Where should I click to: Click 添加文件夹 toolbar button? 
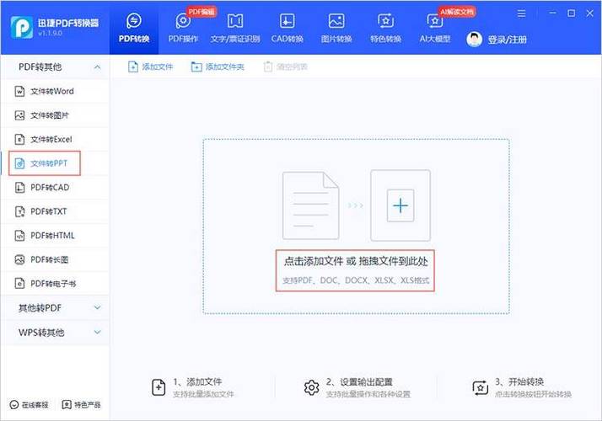tap(218, 67)
